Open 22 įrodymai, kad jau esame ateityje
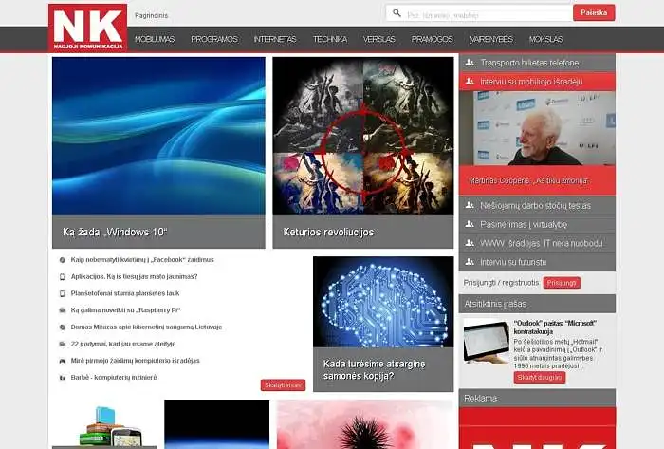 pyautogui.click(x=122, y=344)
